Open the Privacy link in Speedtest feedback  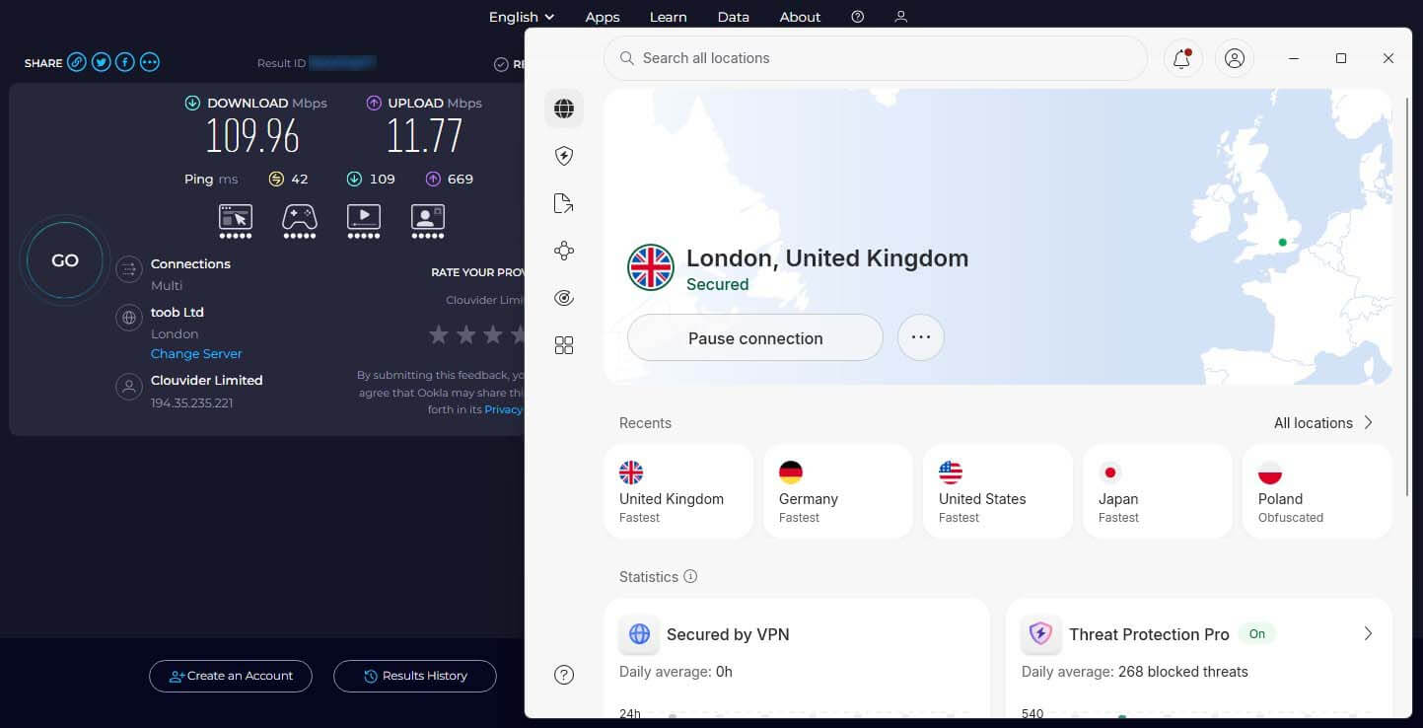point(503,409)
